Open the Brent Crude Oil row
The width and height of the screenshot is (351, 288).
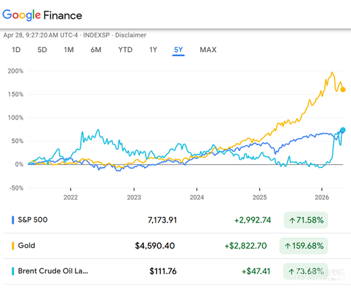(x=53, y=271)
